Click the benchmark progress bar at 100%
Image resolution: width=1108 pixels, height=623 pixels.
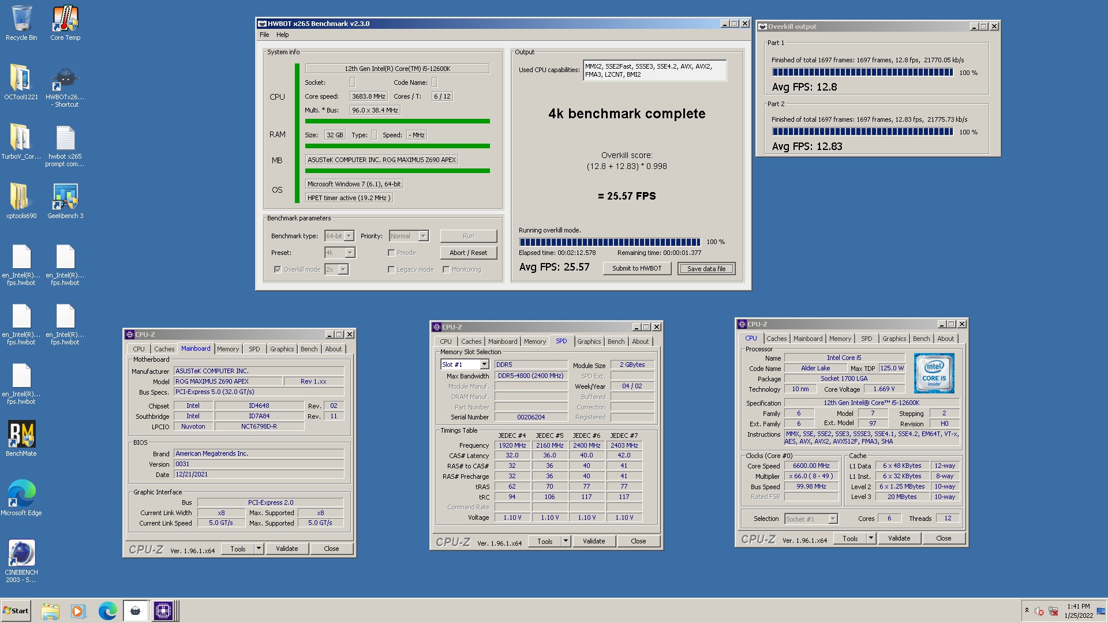point(609,242)
